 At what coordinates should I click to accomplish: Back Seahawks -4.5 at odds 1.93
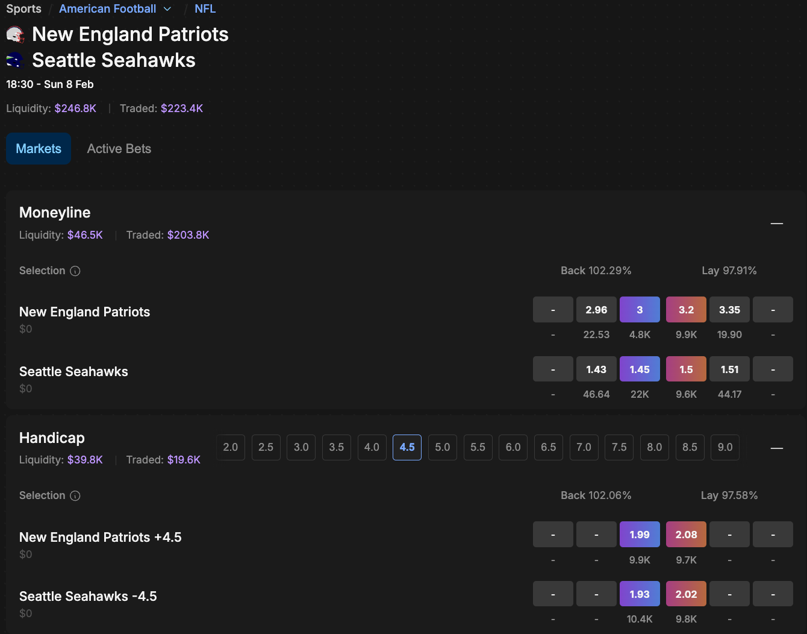640,594
